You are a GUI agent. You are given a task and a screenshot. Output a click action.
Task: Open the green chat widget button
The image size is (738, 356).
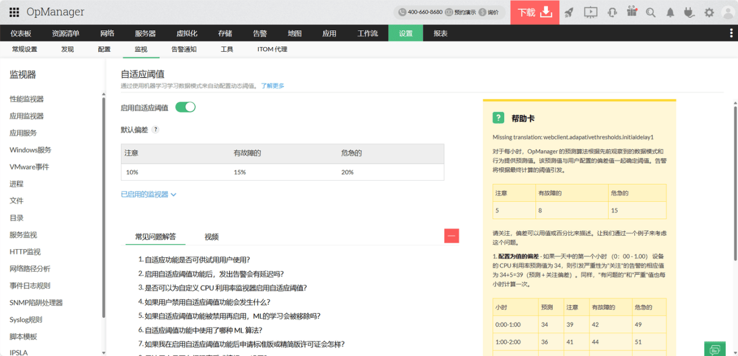coord(715,349)
